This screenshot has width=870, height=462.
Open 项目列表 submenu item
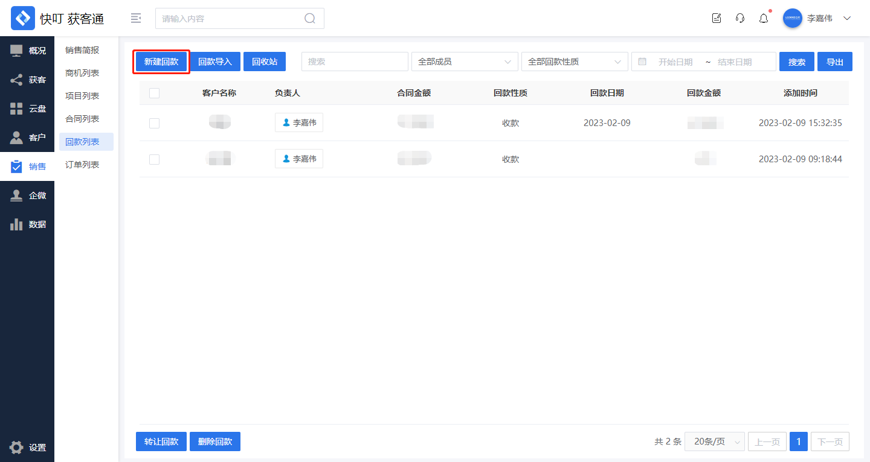coord(86,96)
